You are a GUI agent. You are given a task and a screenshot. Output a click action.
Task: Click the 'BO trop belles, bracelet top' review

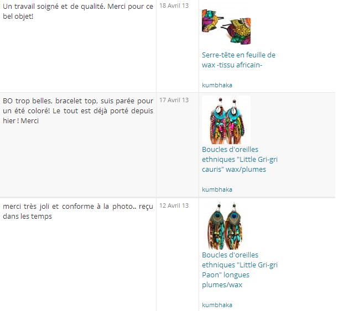click(78, 110)
